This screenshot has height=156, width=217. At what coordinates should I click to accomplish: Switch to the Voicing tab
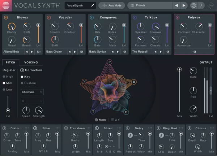tap(31, 62)
